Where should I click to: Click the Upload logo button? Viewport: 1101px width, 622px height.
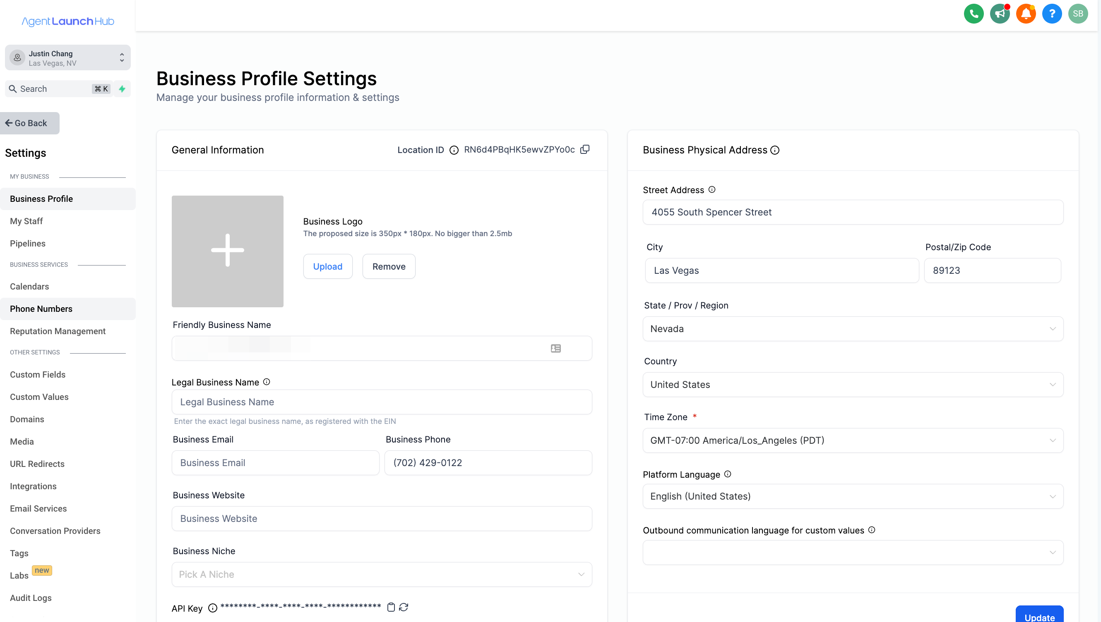[x=327, y=266]
